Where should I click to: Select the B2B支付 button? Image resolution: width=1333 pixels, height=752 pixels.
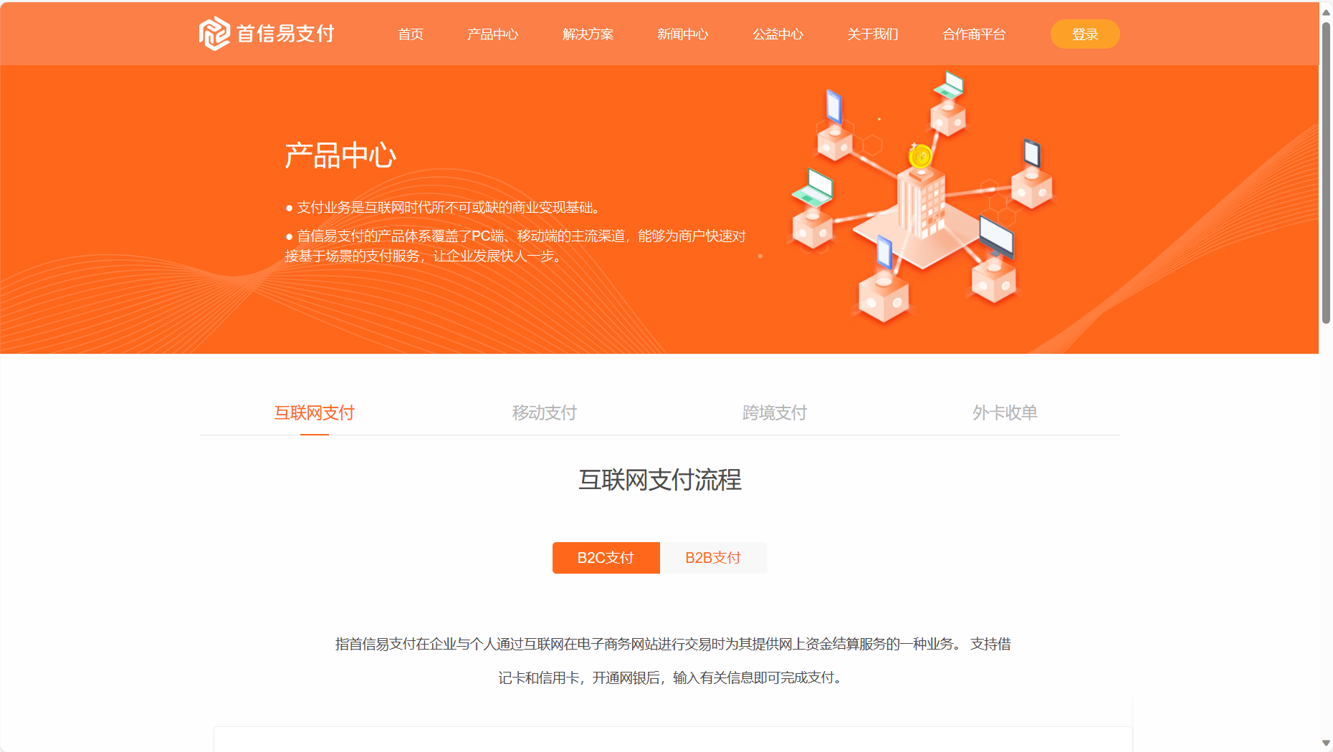pyautogui.click(x=714, y=558)
